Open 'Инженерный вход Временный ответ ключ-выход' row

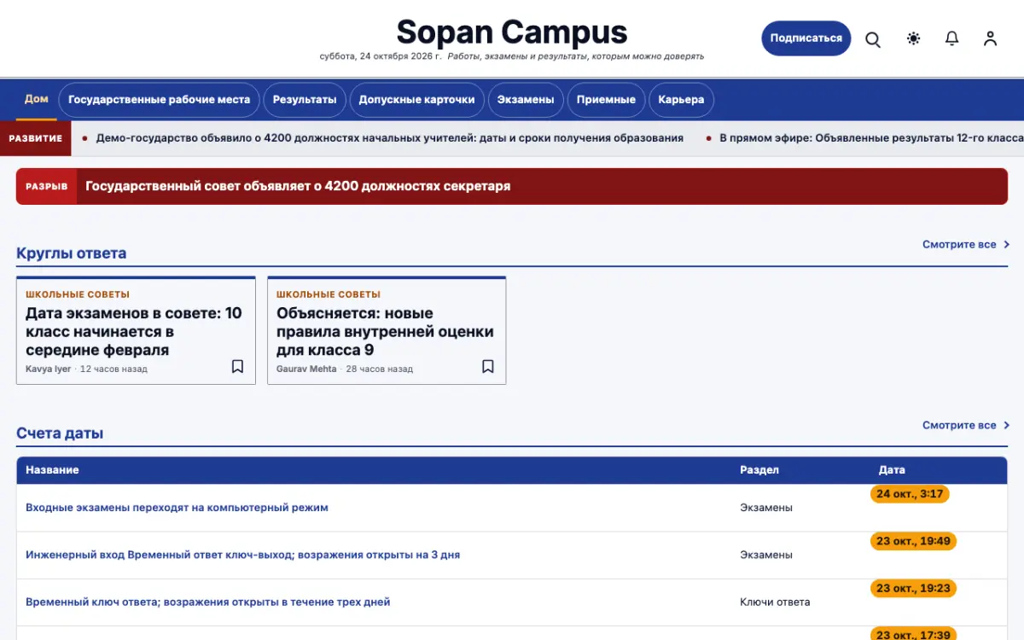coord(242,555)
